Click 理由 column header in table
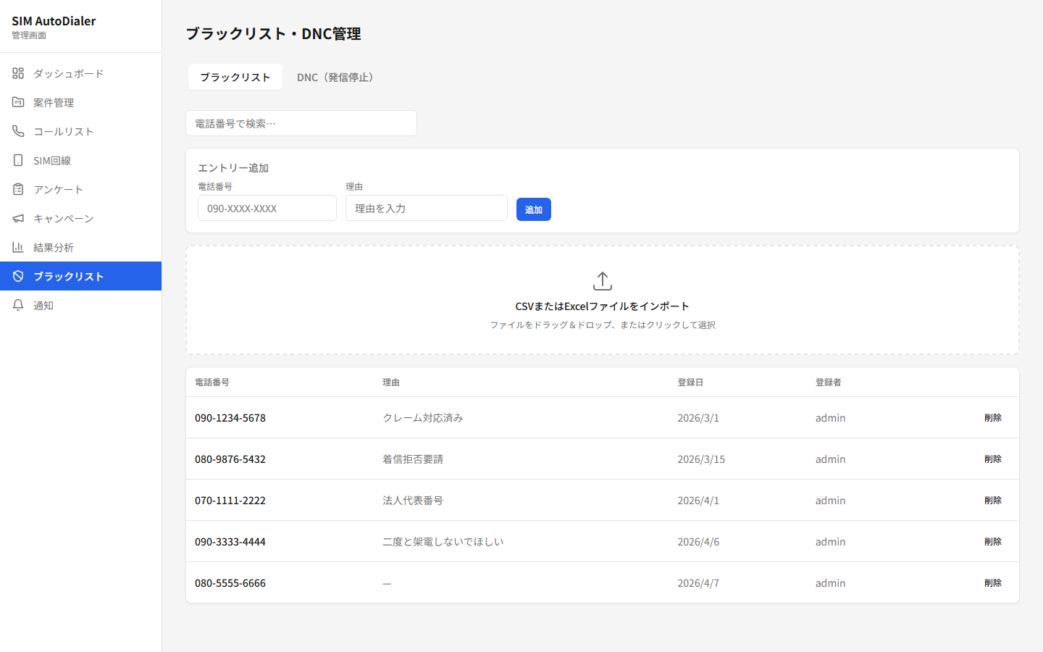Viewport: 1043px width, 652px height. [x=391, y=382]
